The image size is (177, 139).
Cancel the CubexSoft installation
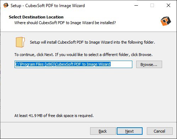point(160,131)
